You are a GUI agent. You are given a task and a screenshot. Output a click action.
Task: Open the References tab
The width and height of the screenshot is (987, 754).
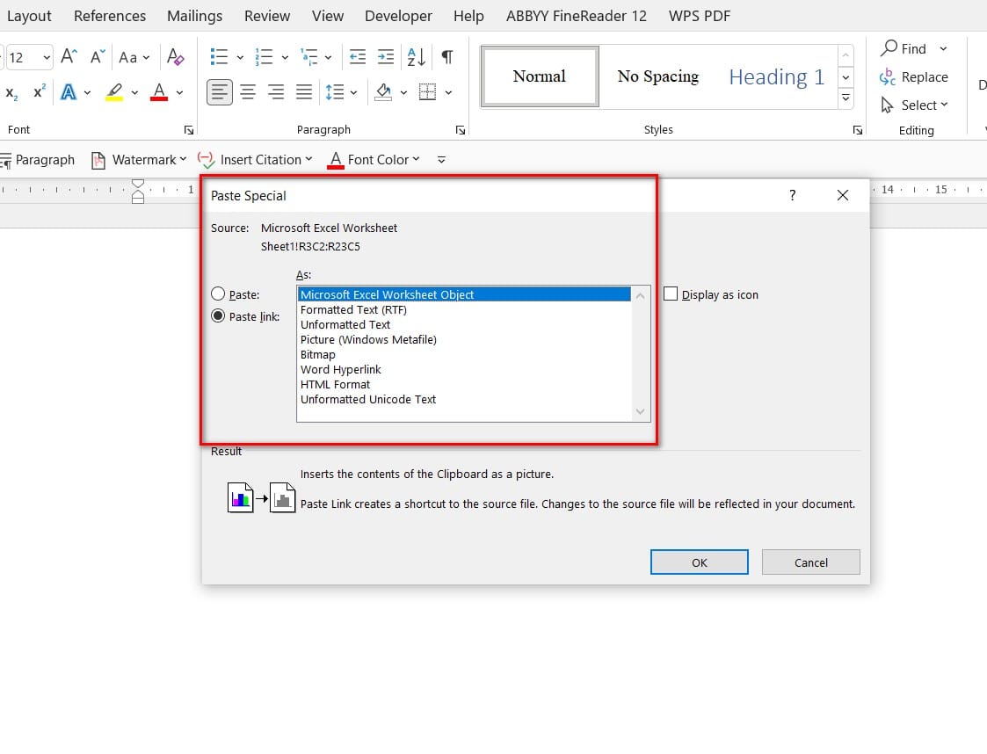pos(110,16)
